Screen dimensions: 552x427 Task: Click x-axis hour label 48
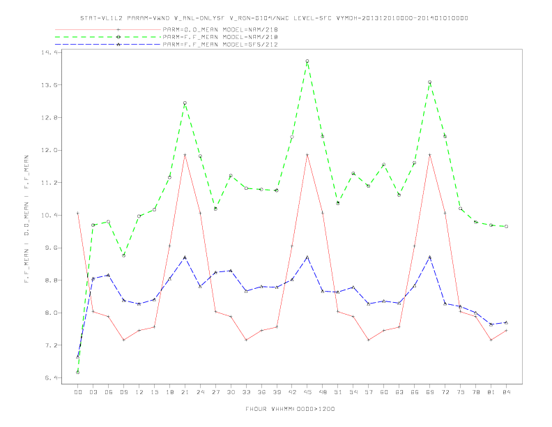pos(323,392)
